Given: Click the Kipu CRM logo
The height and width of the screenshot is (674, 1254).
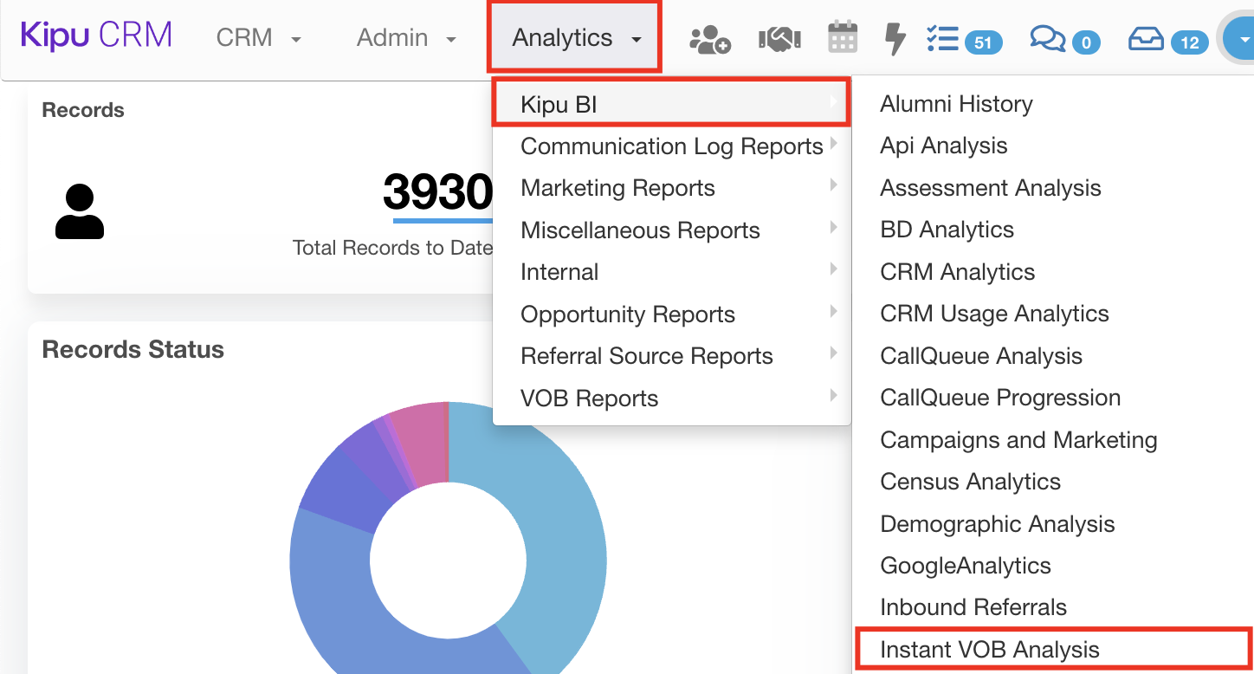Looking at the screenshot, I should click(x=96, y=36).
